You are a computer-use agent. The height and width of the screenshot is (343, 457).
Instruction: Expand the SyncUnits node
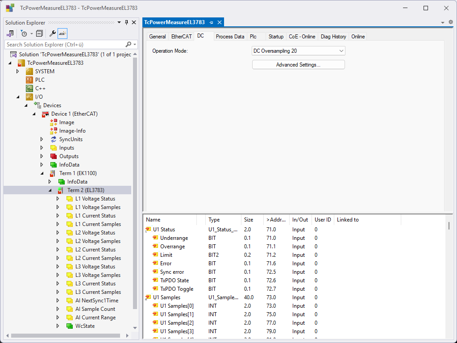42,139
